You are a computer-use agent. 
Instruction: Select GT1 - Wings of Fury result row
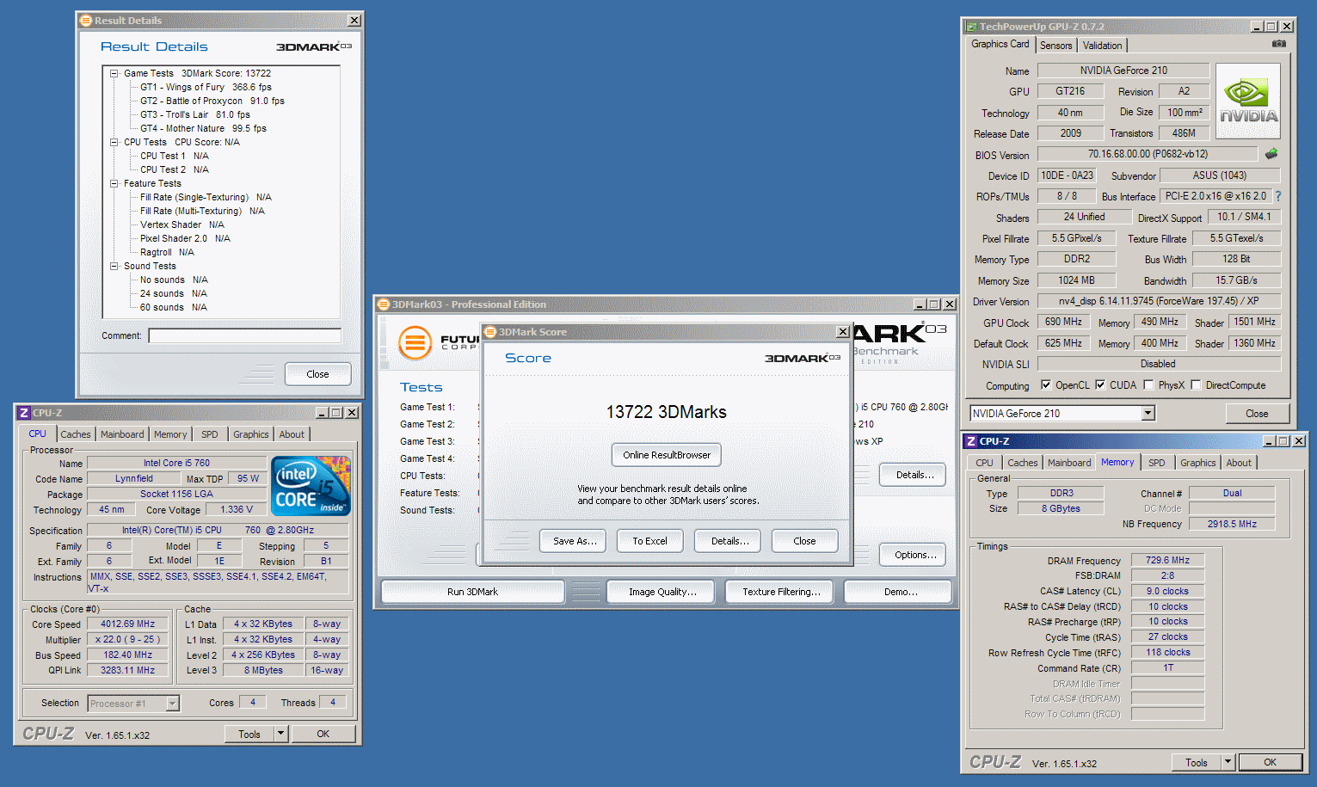pyautogui.click(x=206, y=87)
